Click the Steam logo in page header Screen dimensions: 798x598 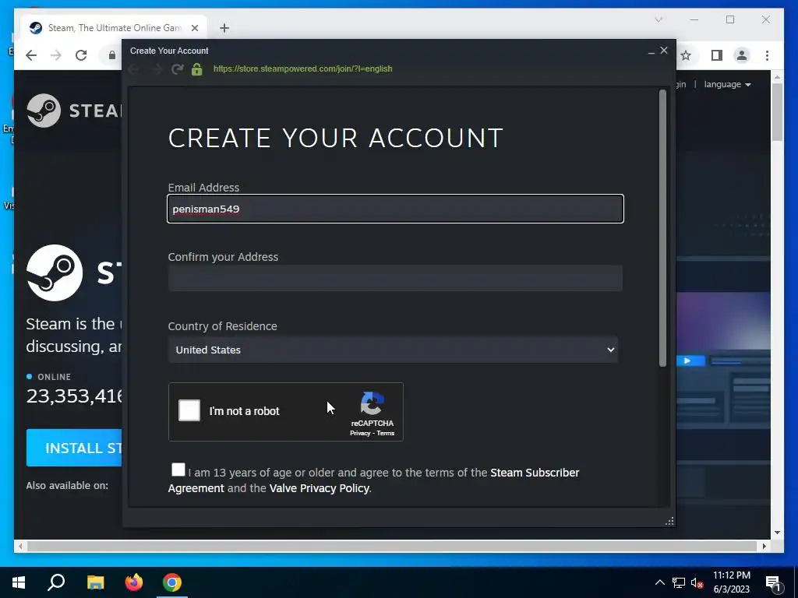point(74,111)
